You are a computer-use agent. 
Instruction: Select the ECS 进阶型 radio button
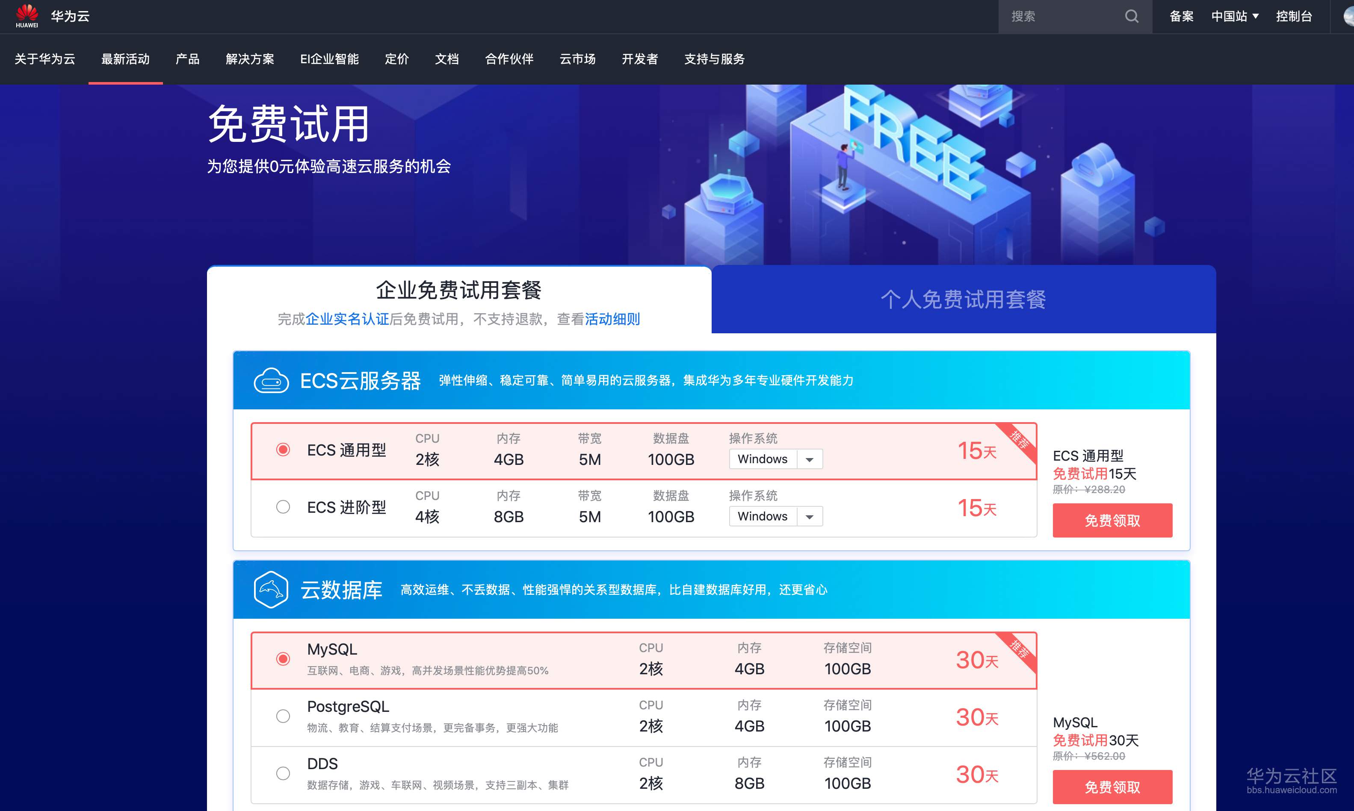coord(283,507)
